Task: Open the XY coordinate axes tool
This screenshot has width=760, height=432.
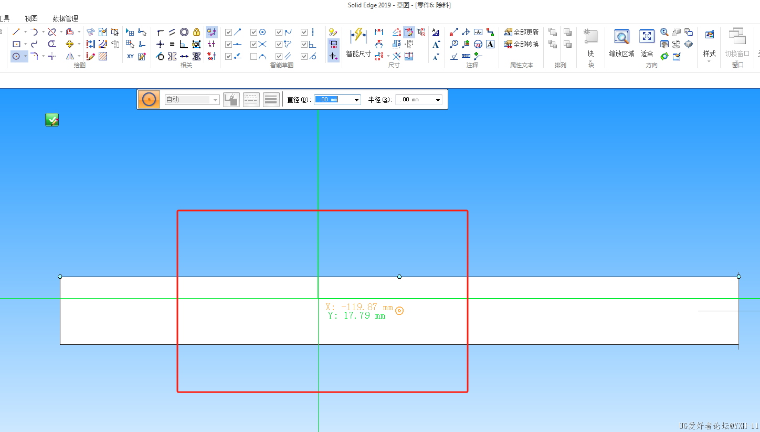Action: 130,56
